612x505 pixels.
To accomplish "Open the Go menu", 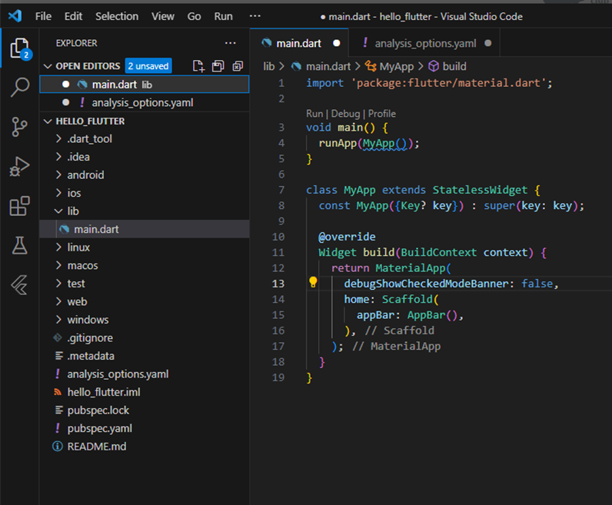I will tap(194, 16).
